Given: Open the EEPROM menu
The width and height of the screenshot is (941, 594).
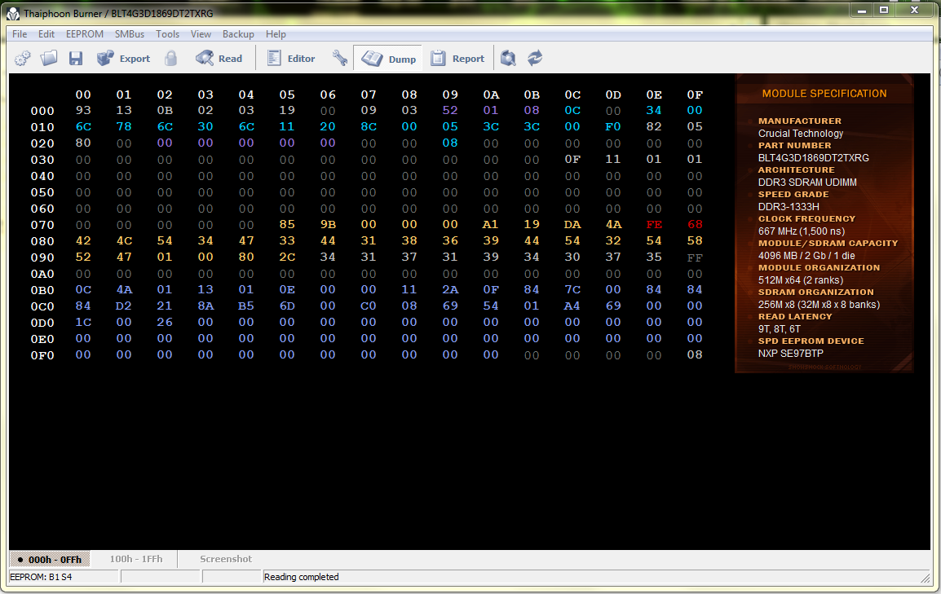Looking at the screenshot, I should coord(85,34).
